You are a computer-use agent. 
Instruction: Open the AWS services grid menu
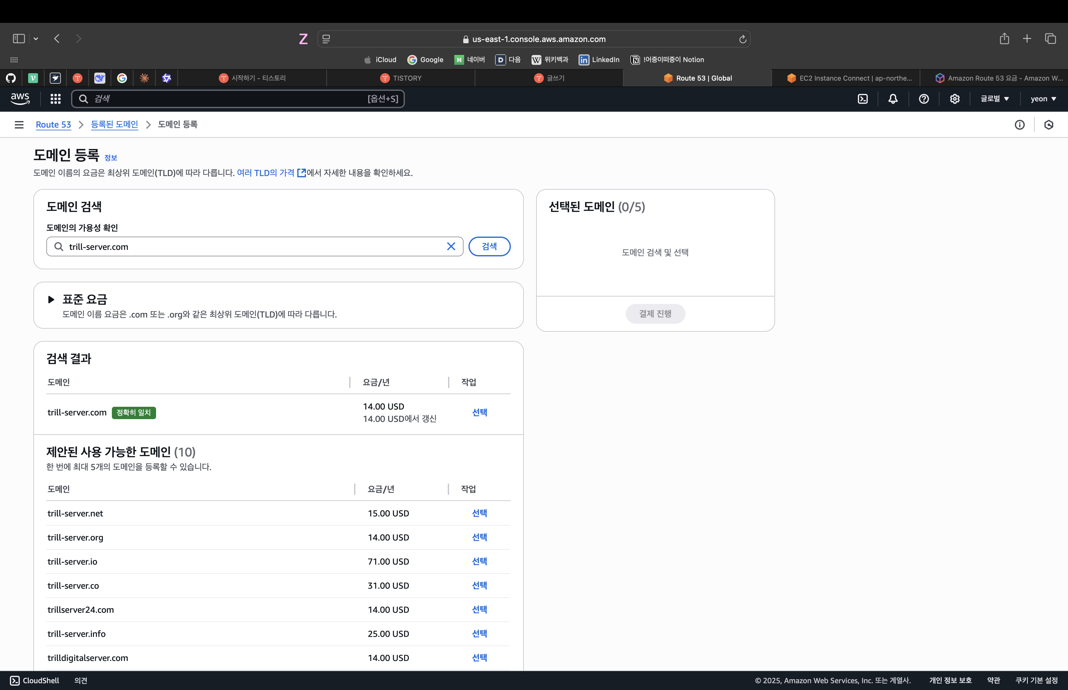click(x=56, y=99)
